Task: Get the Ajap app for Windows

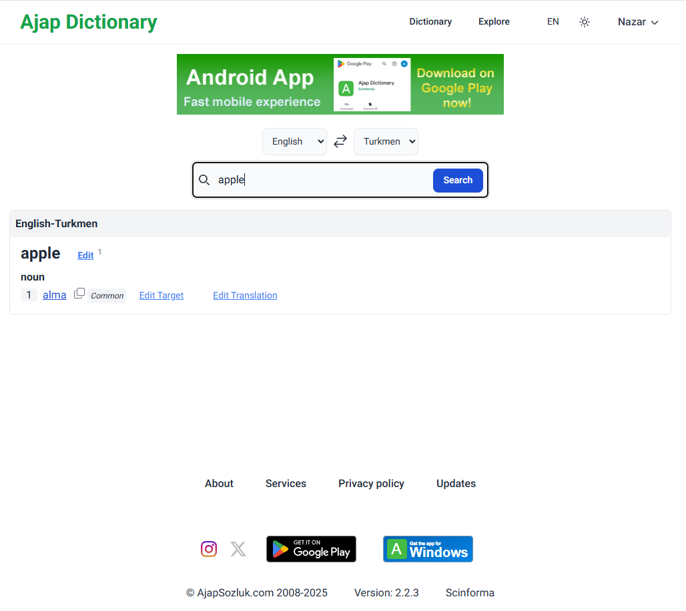Action: pos(428,549)
